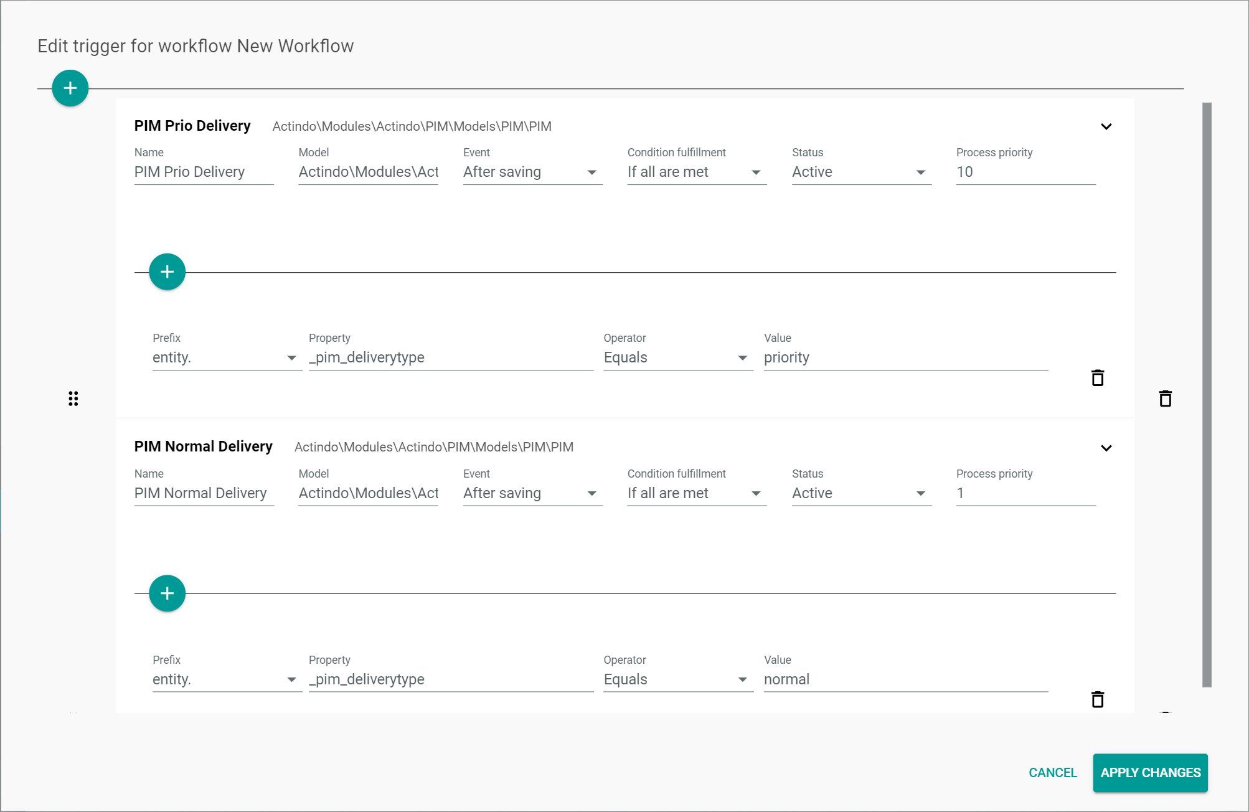Click 'Edit trigger for workflow New Workflow' title
Screen dimensions: 1249x812
point(196,46)
